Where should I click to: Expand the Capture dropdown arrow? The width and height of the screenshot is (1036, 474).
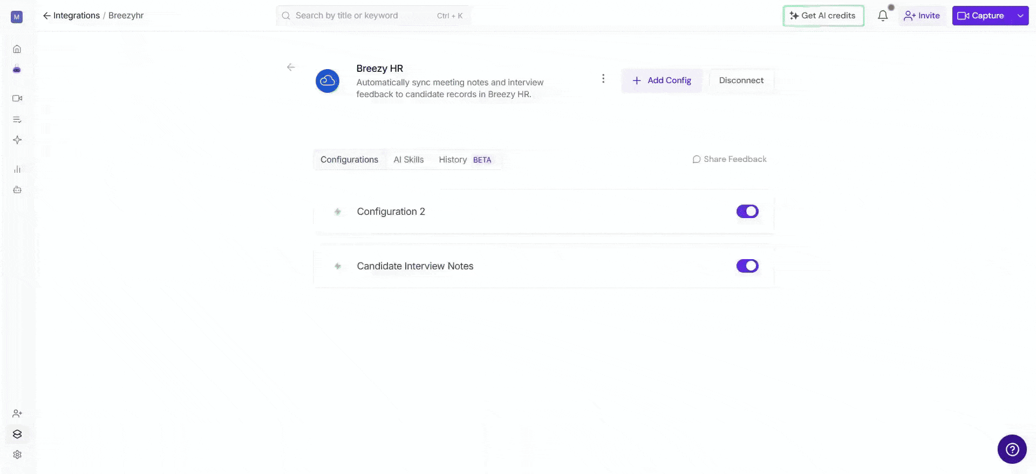tap(1020, 16)
